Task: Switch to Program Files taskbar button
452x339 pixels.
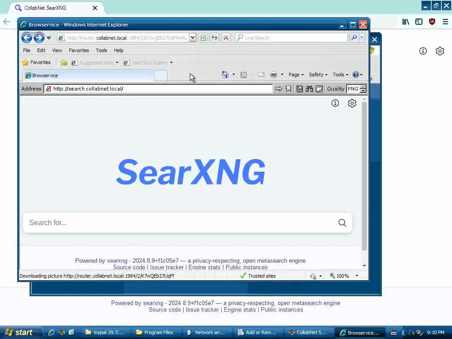Action: point(157,332)
